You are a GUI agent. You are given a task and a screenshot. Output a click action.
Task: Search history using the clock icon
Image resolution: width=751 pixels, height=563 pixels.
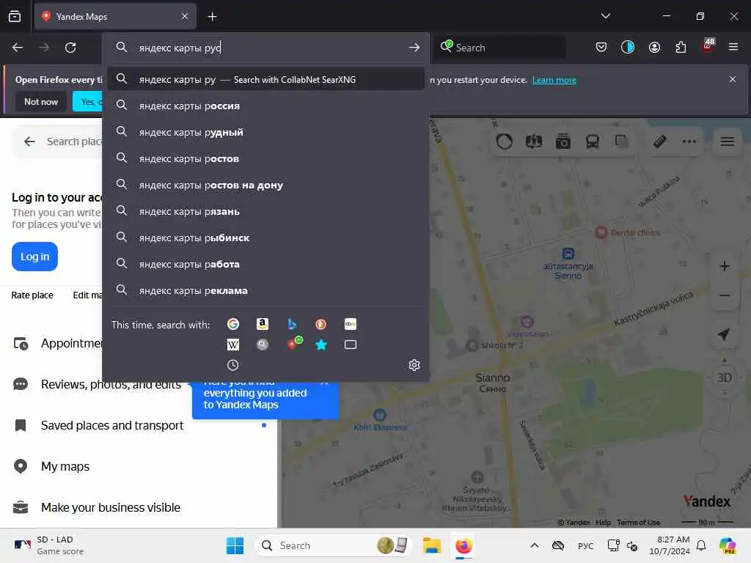(232, 365)
